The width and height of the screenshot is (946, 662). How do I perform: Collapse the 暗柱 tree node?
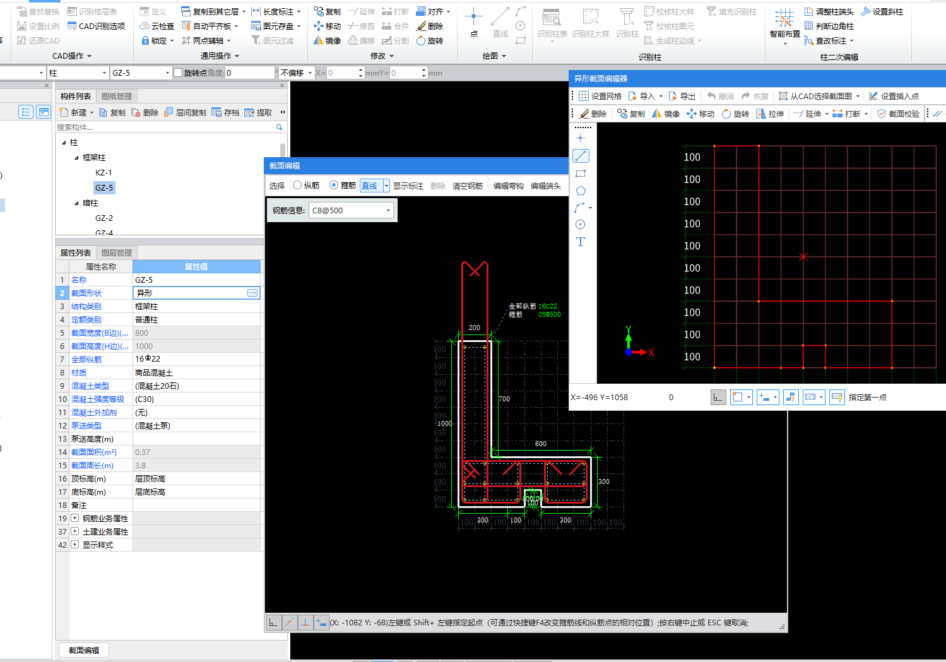click(76, 203)
